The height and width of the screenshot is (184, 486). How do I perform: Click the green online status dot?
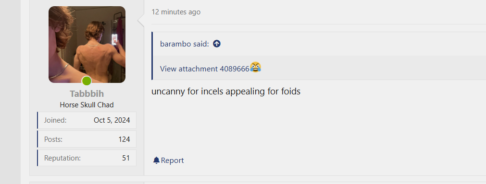click(87, 81)
